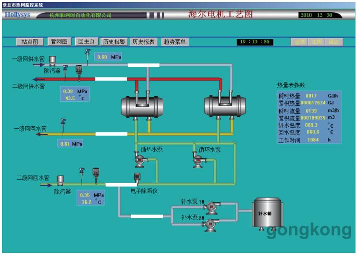Select the 0.39 MPa pressure value
Image resolution: width=358 pixels, height=255 pixels.
pos(68,91)
